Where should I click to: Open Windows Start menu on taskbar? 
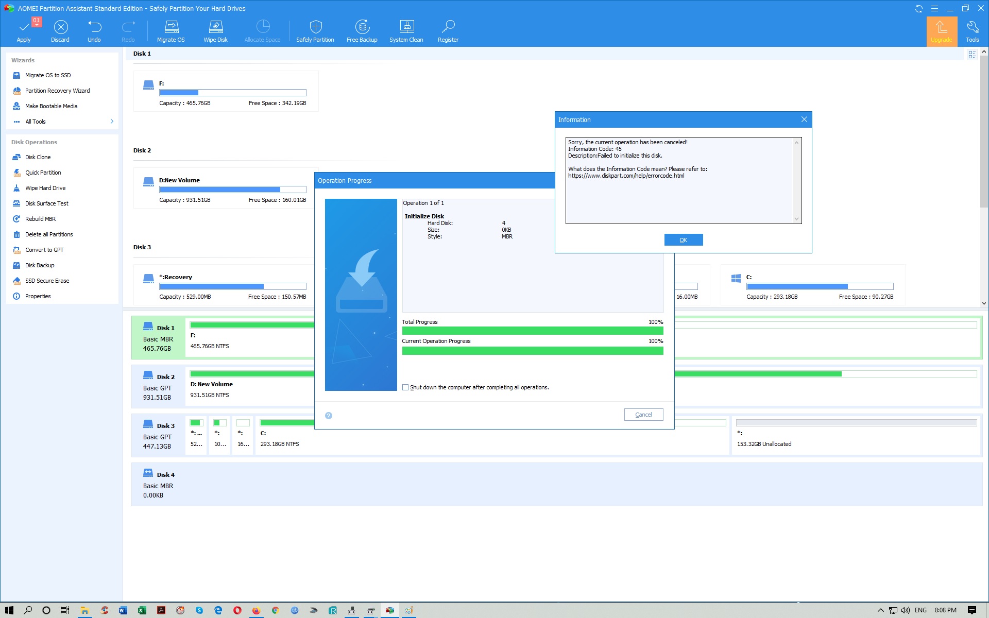pyautogui.click(x=9, y=610)
